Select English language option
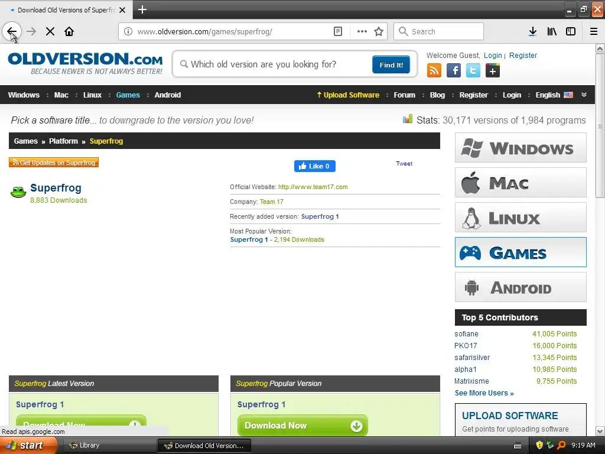 click(554, 95)
